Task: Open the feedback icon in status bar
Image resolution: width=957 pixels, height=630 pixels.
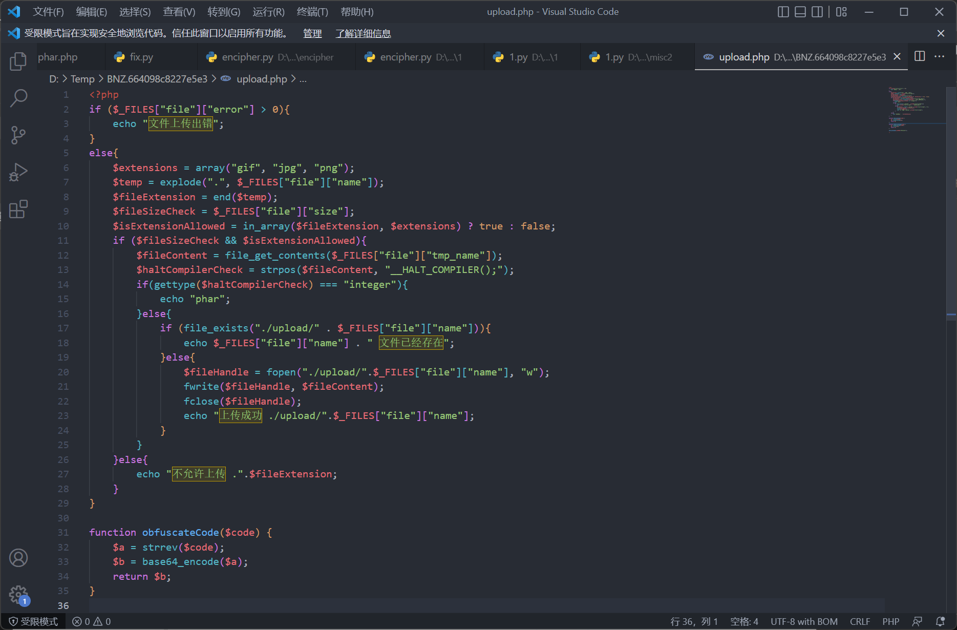Action: click(917, 621)
